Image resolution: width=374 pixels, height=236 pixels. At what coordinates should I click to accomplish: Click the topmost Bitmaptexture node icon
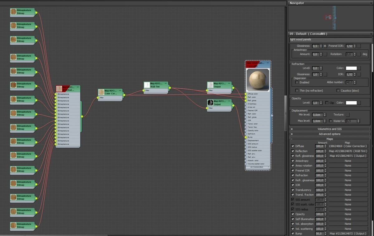point(13,12)
